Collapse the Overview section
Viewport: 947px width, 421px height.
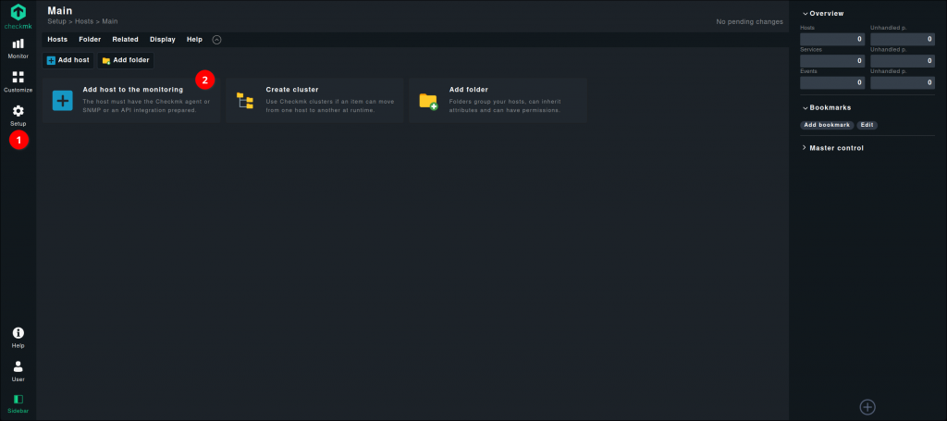[x=823, y=13]
